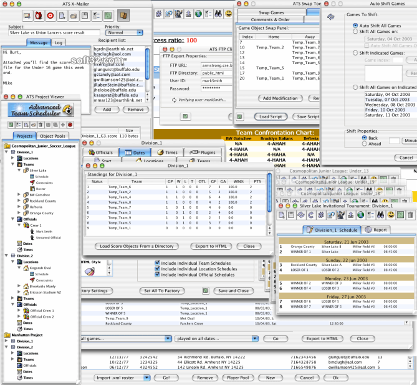This screenshot has height=385, width=417.
Task: Switch to the Report tab
Action: click(x=376, y=230)
